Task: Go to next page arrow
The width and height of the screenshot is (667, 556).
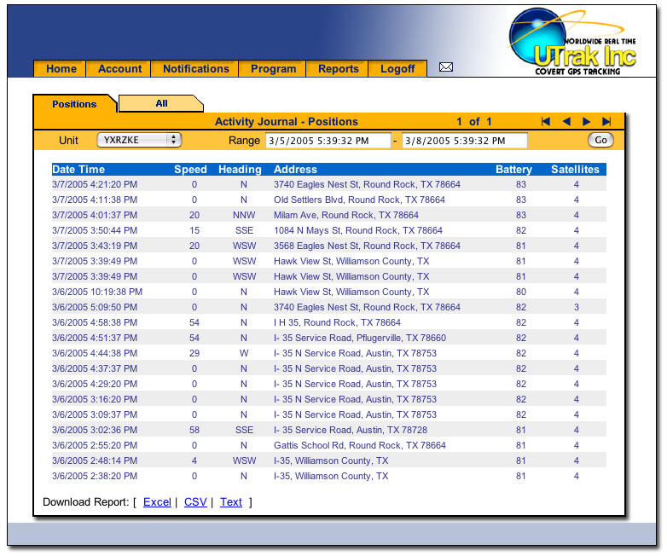Action: 586,122
